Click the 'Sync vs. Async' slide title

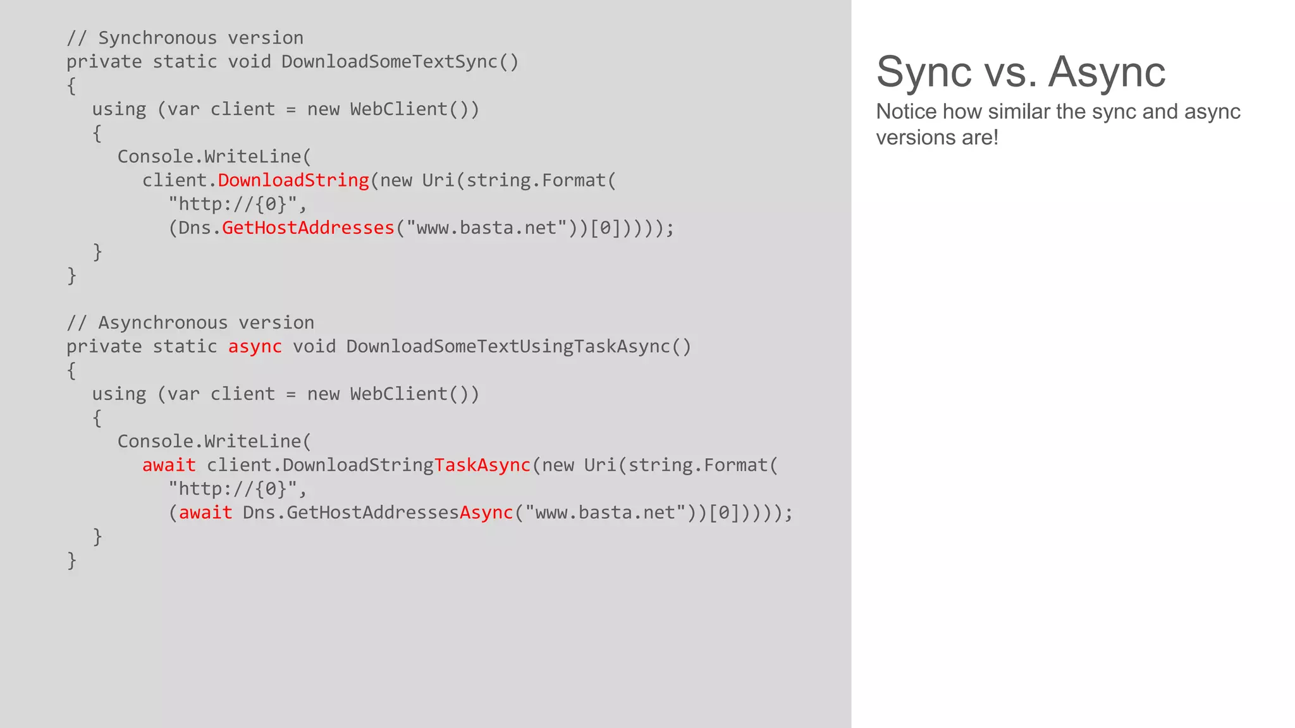tap(1020, 72)
